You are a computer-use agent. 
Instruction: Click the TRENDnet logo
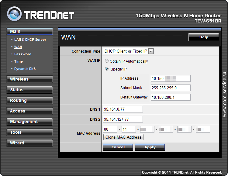pyautogui.click(x=40, y=14)
